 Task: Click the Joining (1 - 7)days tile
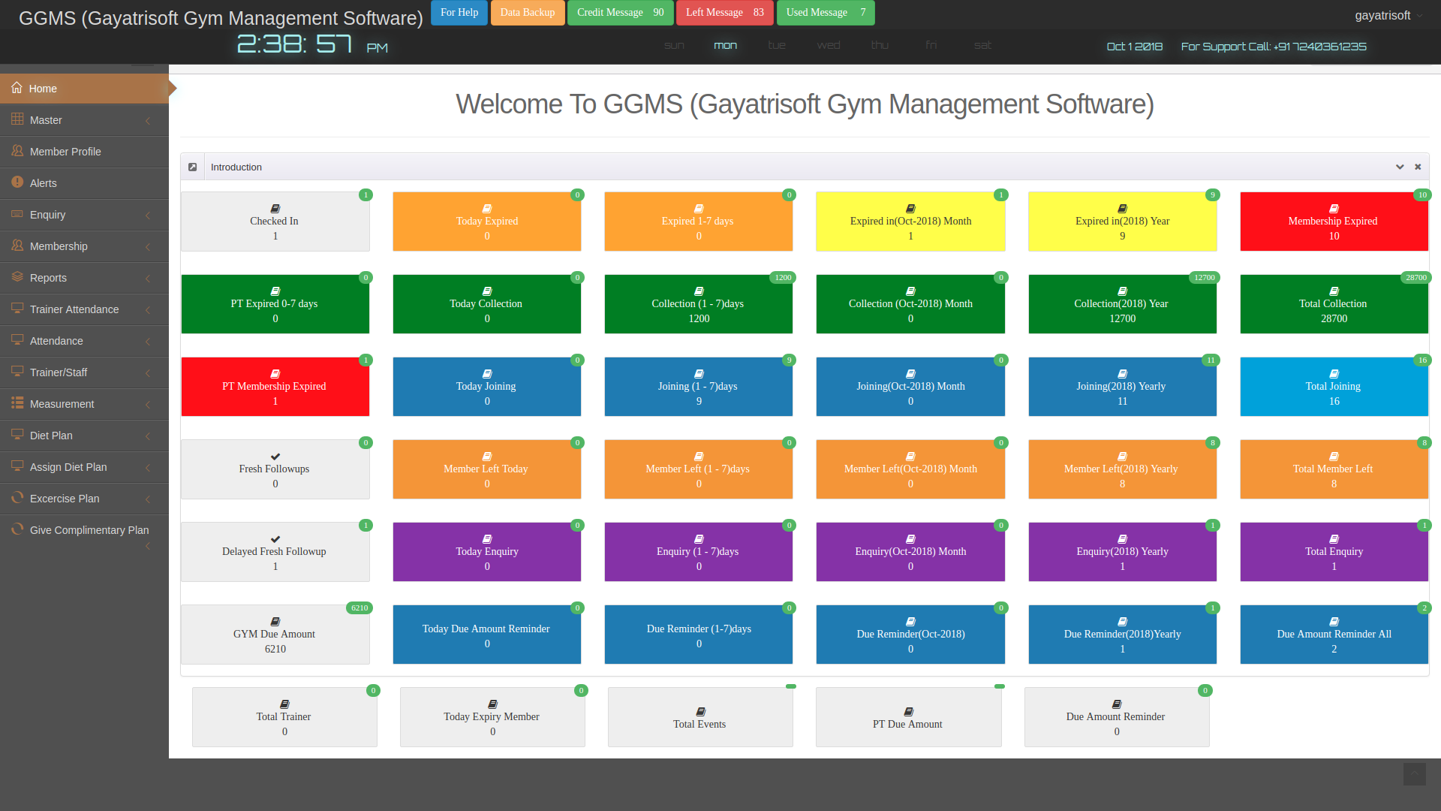(699, 387)
